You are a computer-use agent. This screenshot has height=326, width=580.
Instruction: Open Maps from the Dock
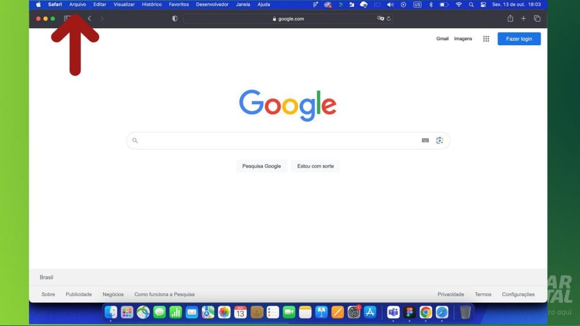click(208, 312)
